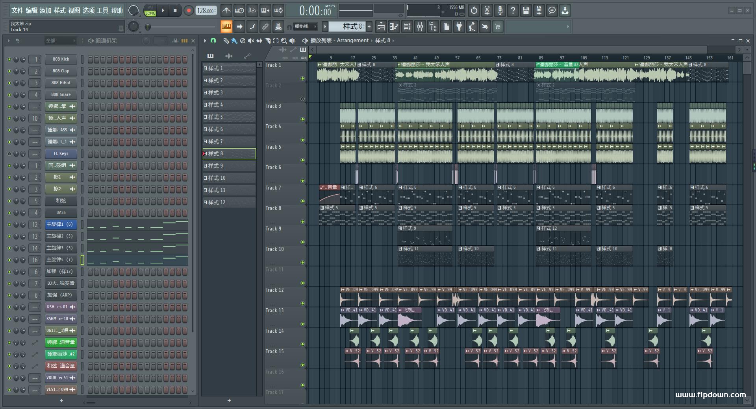Open the playlist options menu arrow
756x409 pixels.
tap(205, 41)
